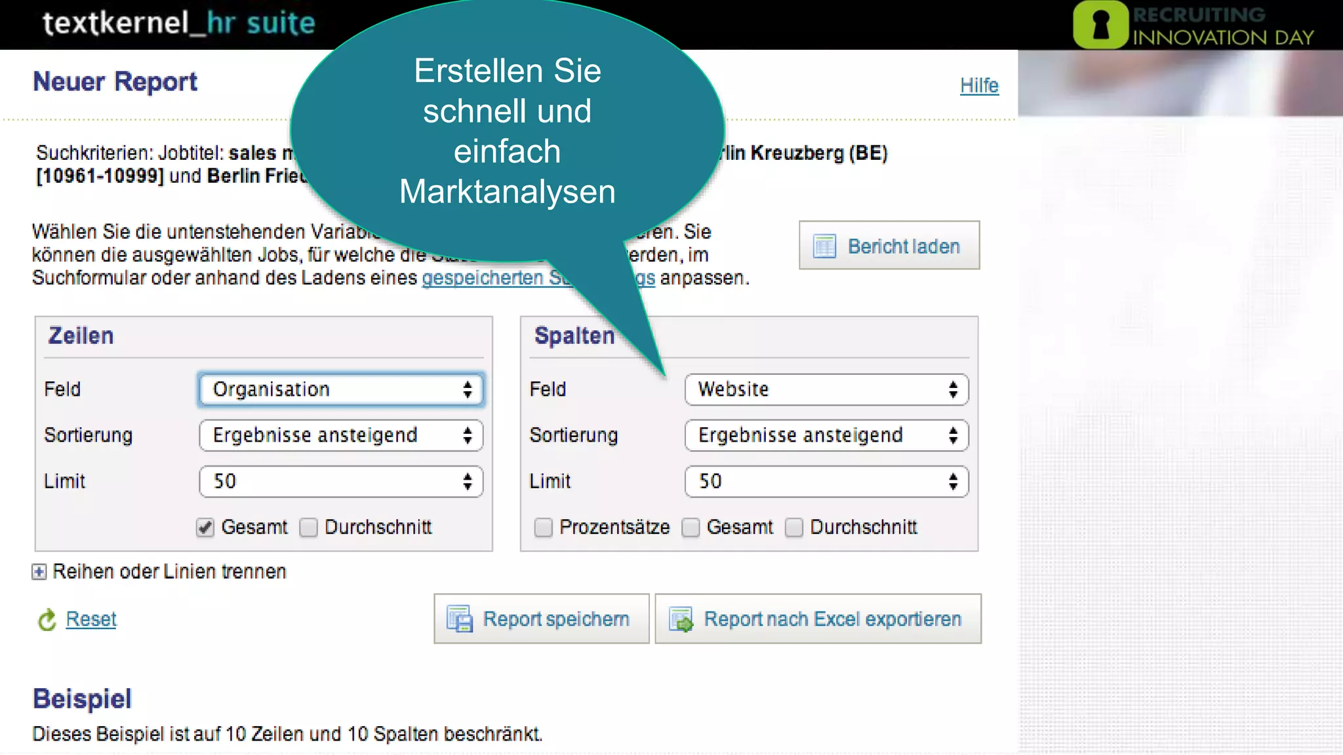Click the Recruiting Innovation Day logo

(1195, 25)
